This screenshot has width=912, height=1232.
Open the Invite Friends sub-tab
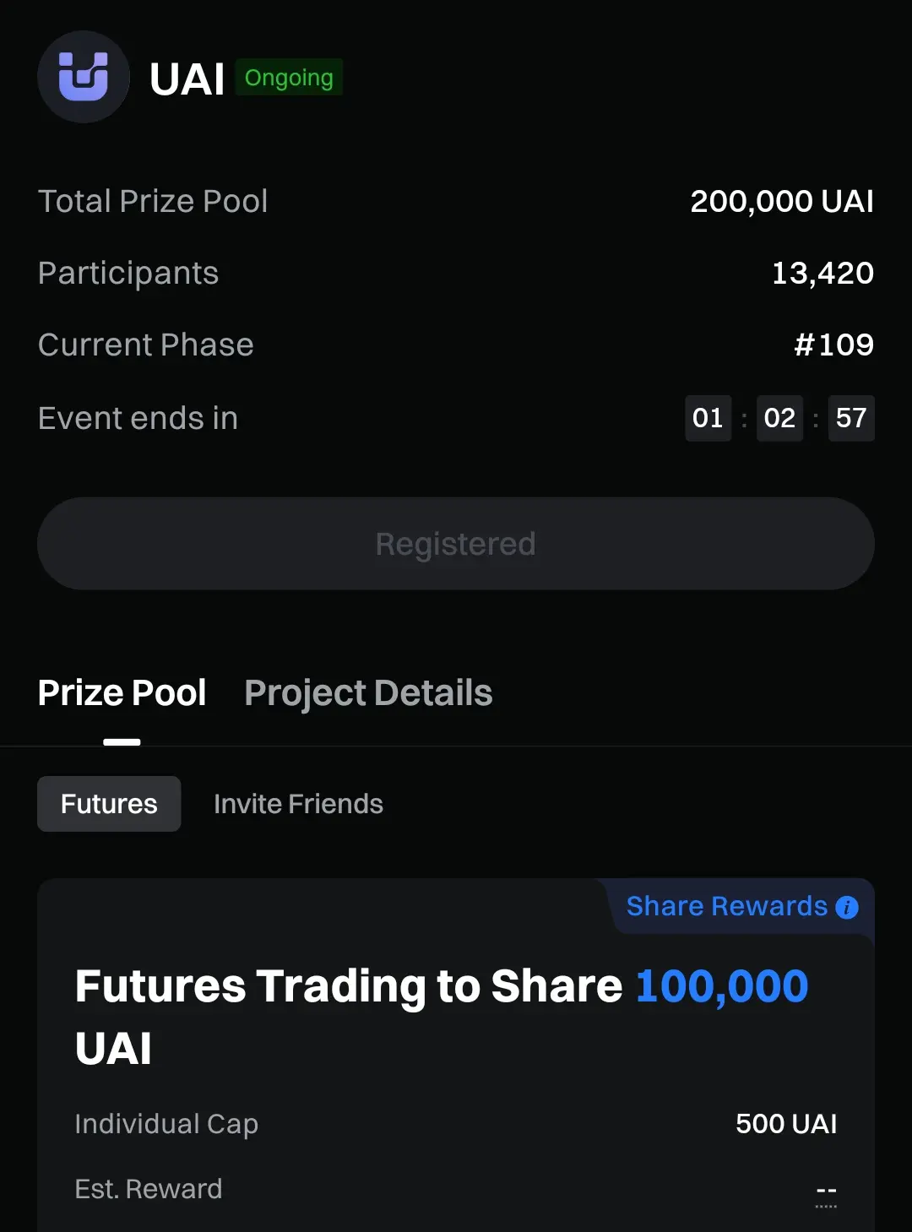pyautogui.click(x=298, y=804)
